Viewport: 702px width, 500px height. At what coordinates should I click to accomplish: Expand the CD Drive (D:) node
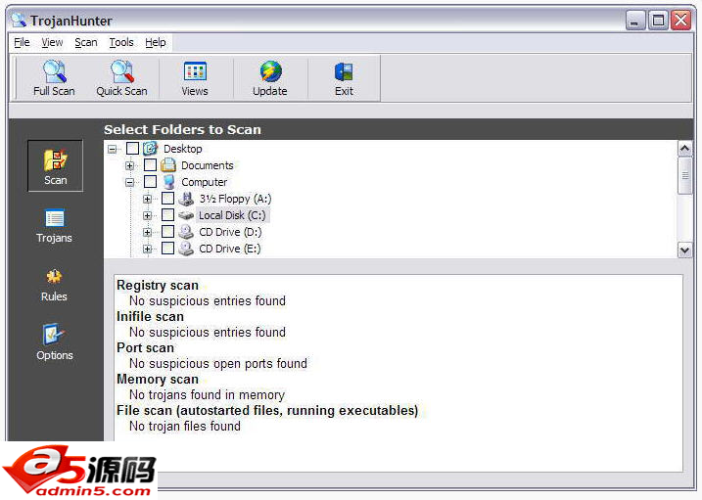point(147,232)
